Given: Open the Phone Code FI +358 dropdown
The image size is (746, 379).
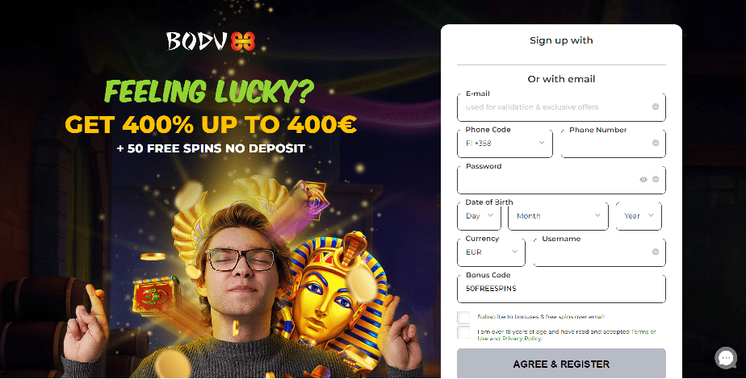Looking at the screenshot, I should (x=505, y=144).
